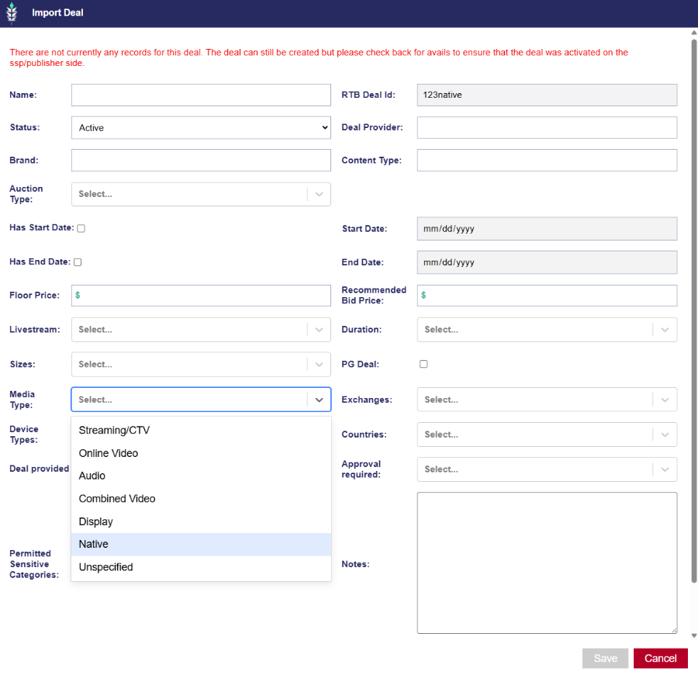
Task: Click the Notes text area
Action: [547, 562]
